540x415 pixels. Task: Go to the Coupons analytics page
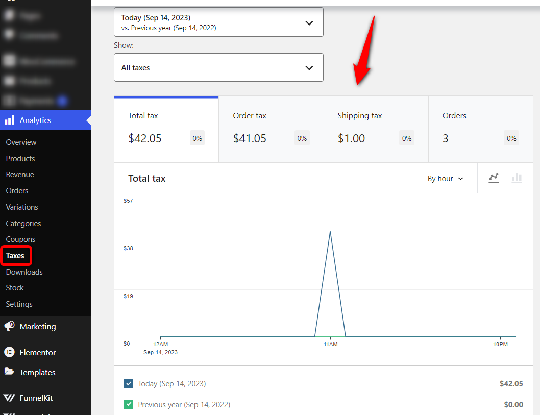pos(20,239)
